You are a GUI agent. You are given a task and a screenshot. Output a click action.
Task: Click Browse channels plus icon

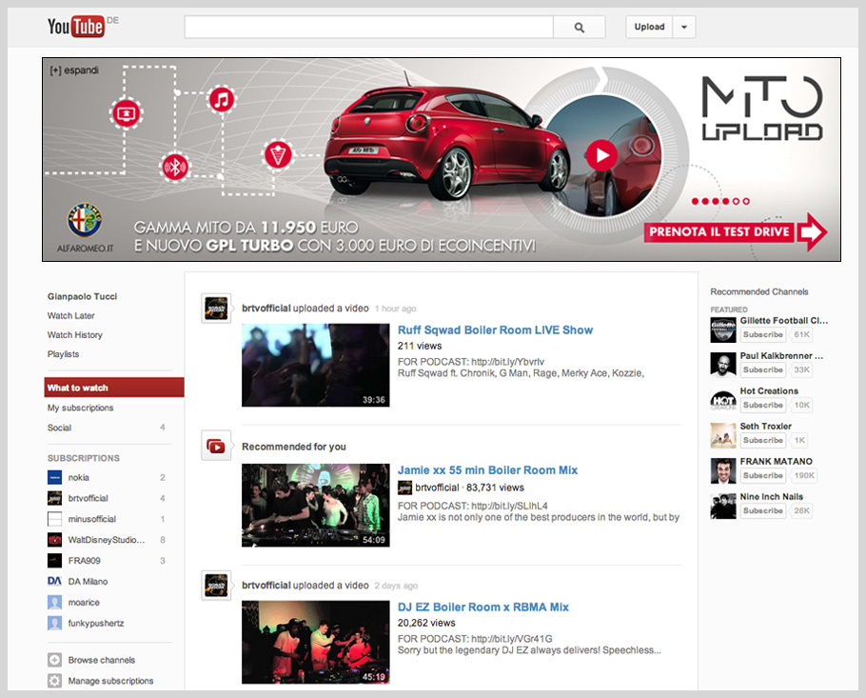click(54, 660)
